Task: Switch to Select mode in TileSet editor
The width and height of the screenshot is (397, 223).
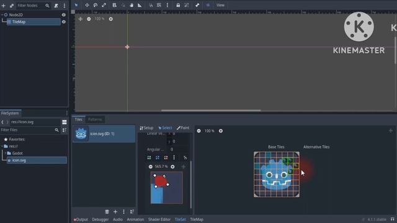Action: (165, 128)
